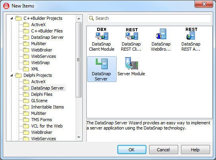Screen dimensions: 216x160
Task: Click the Delphi Projects root label
Action: click(38, 75)
